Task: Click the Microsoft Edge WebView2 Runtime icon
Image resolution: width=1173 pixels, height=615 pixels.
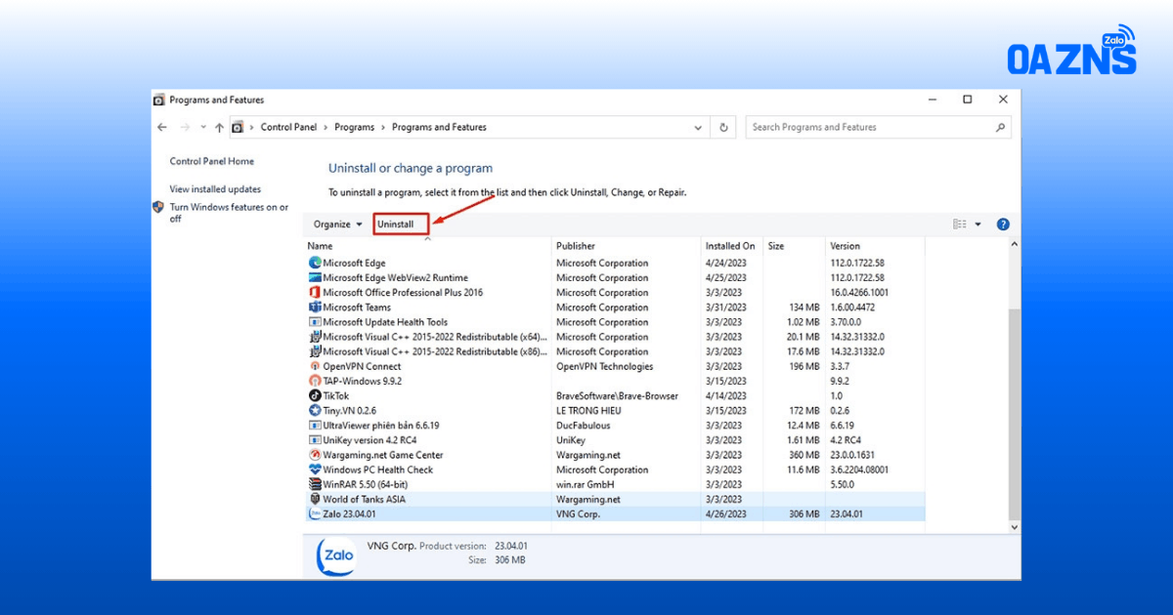Action: [315, 277]
